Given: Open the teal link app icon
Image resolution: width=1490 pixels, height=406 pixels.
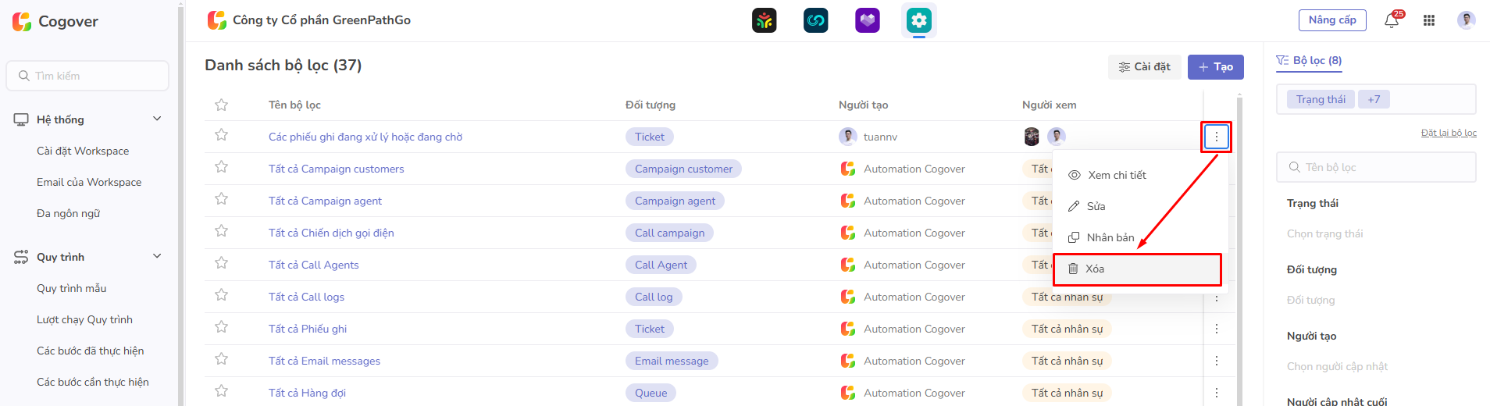Looking at the screenshot, I should (x=816, y=20).
